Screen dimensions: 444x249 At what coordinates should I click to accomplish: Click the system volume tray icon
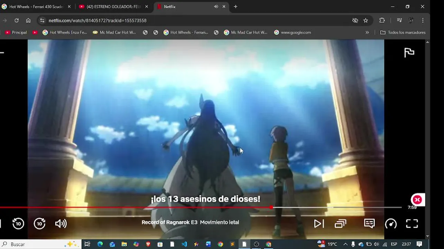pyautogui.click(x=377, y=244)
